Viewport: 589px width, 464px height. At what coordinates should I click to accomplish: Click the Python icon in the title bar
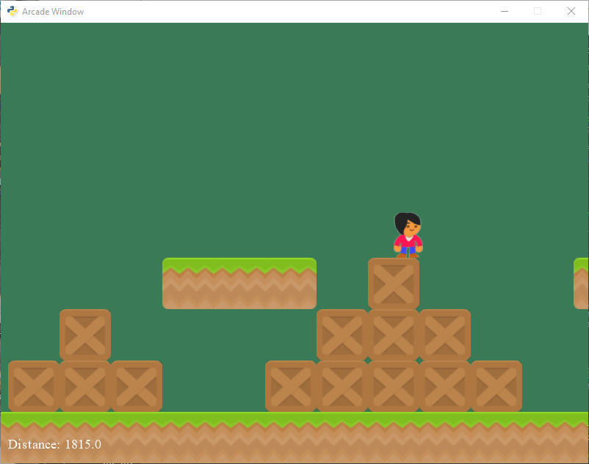[x=11, y=11]
